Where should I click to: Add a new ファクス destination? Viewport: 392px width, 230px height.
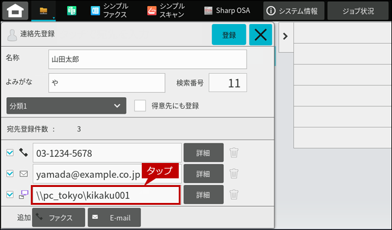coord(59,218)
